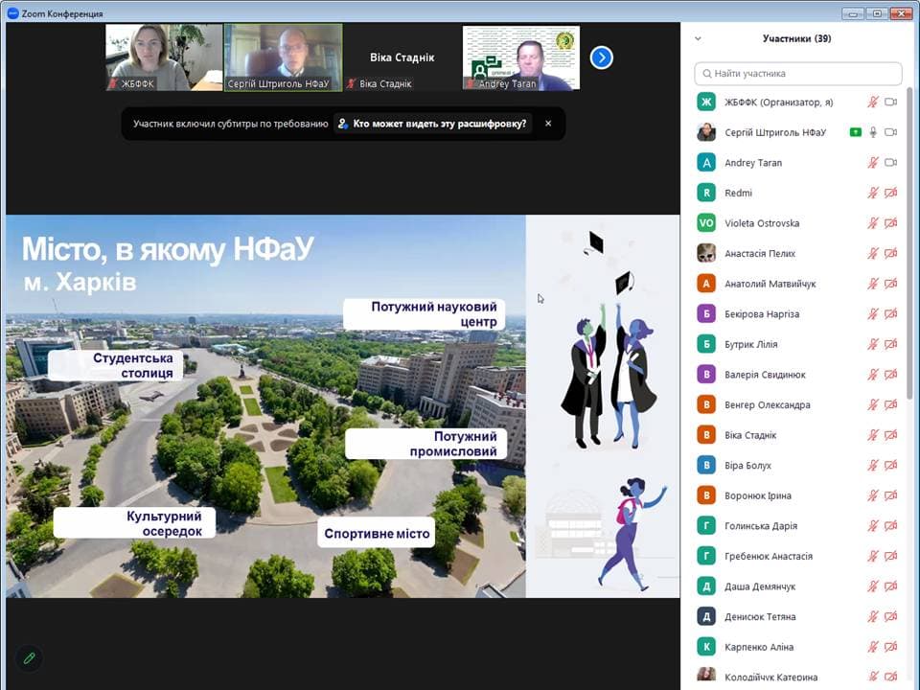920x690 pixels.
Task: Select Andrey Taran video thumbnail
Action: (521, 57)
